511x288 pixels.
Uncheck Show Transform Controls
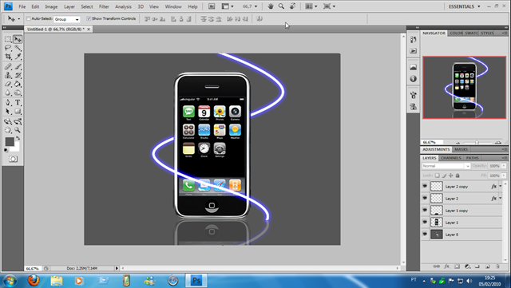click(x=89, y=18)
